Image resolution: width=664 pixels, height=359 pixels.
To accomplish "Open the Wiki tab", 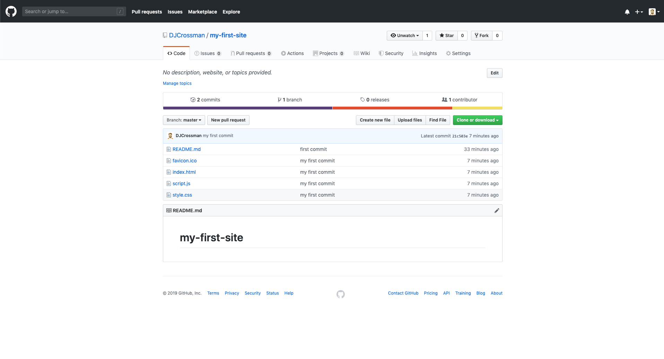I will (362, 53).
